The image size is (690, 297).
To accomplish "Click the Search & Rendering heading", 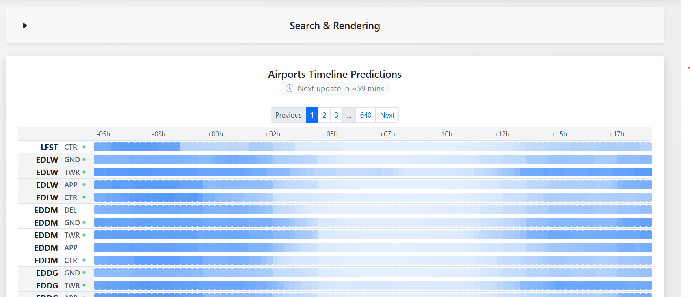I will point(335,26).
